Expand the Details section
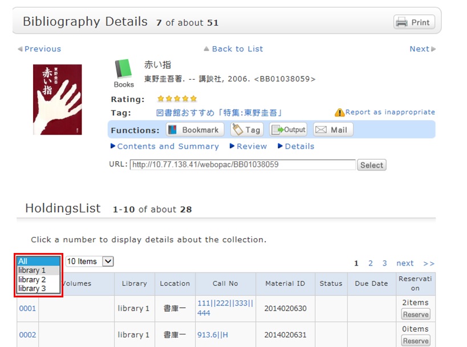Viewport: 467px width, 347px height. pyautogui.click(x=299, y=146)
